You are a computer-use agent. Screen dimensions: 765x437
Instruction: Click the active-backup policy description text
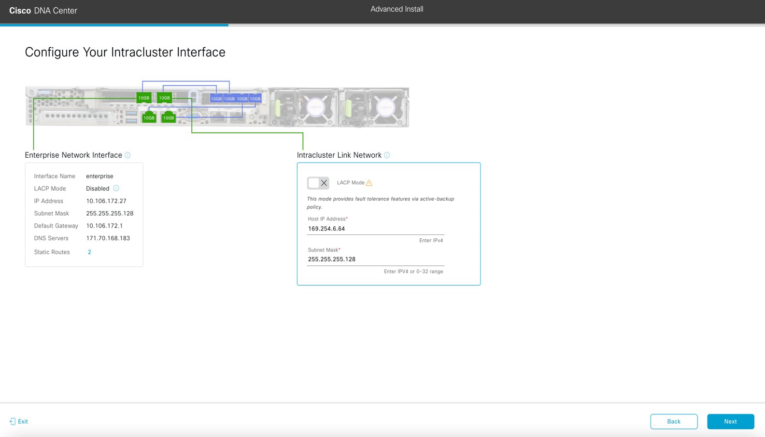(381, 203)
